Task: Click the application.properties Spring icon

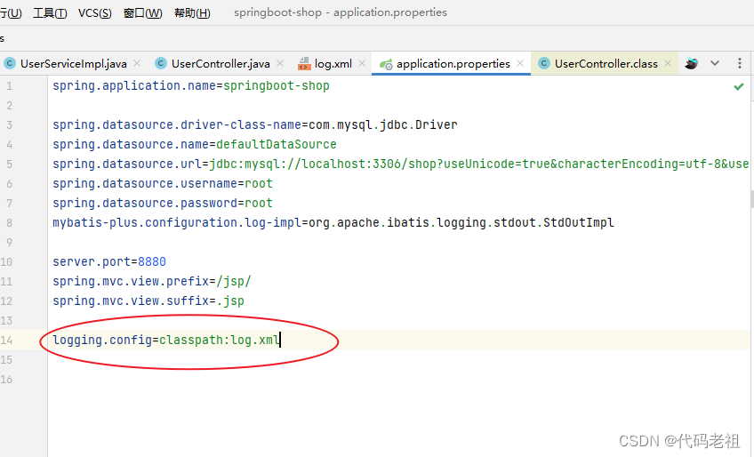Action: (x=386, y=64)
